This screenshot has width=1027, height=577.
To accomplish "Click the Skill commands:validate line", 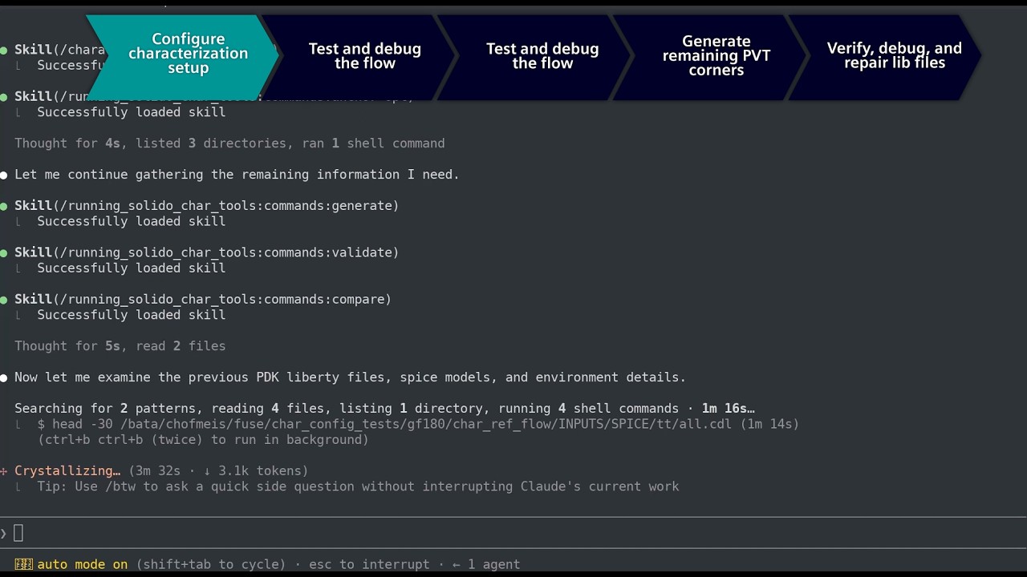I will pyautogui.click(x=206, y=252).
